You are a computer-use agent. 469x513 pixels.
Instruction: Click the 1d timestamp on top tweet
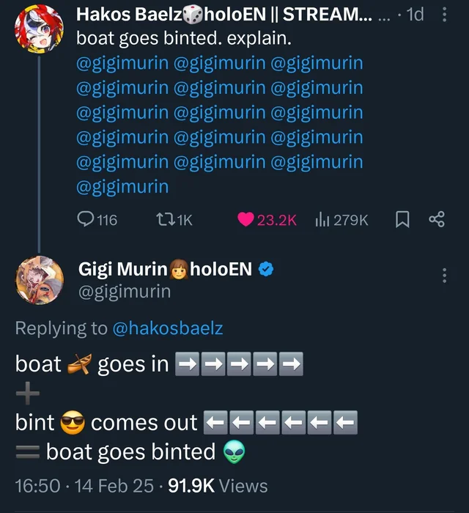pos(415,14)
